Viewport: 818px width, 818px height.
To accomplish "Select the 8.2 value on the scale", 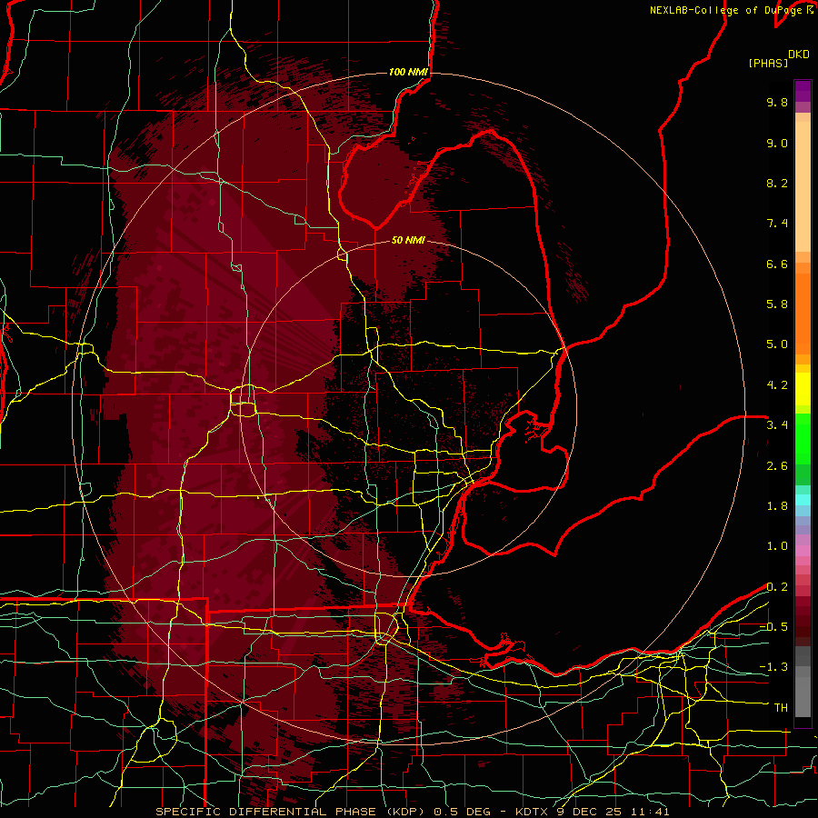I will 777,183.
